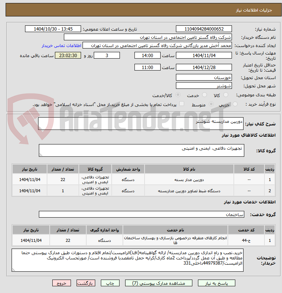Open the اطلاعات تماس خریدار link

point(61,46)
